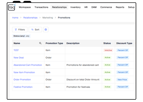Open the Festive Promotion link
Viewport: 143px width, 102px height.
(23, 87)
